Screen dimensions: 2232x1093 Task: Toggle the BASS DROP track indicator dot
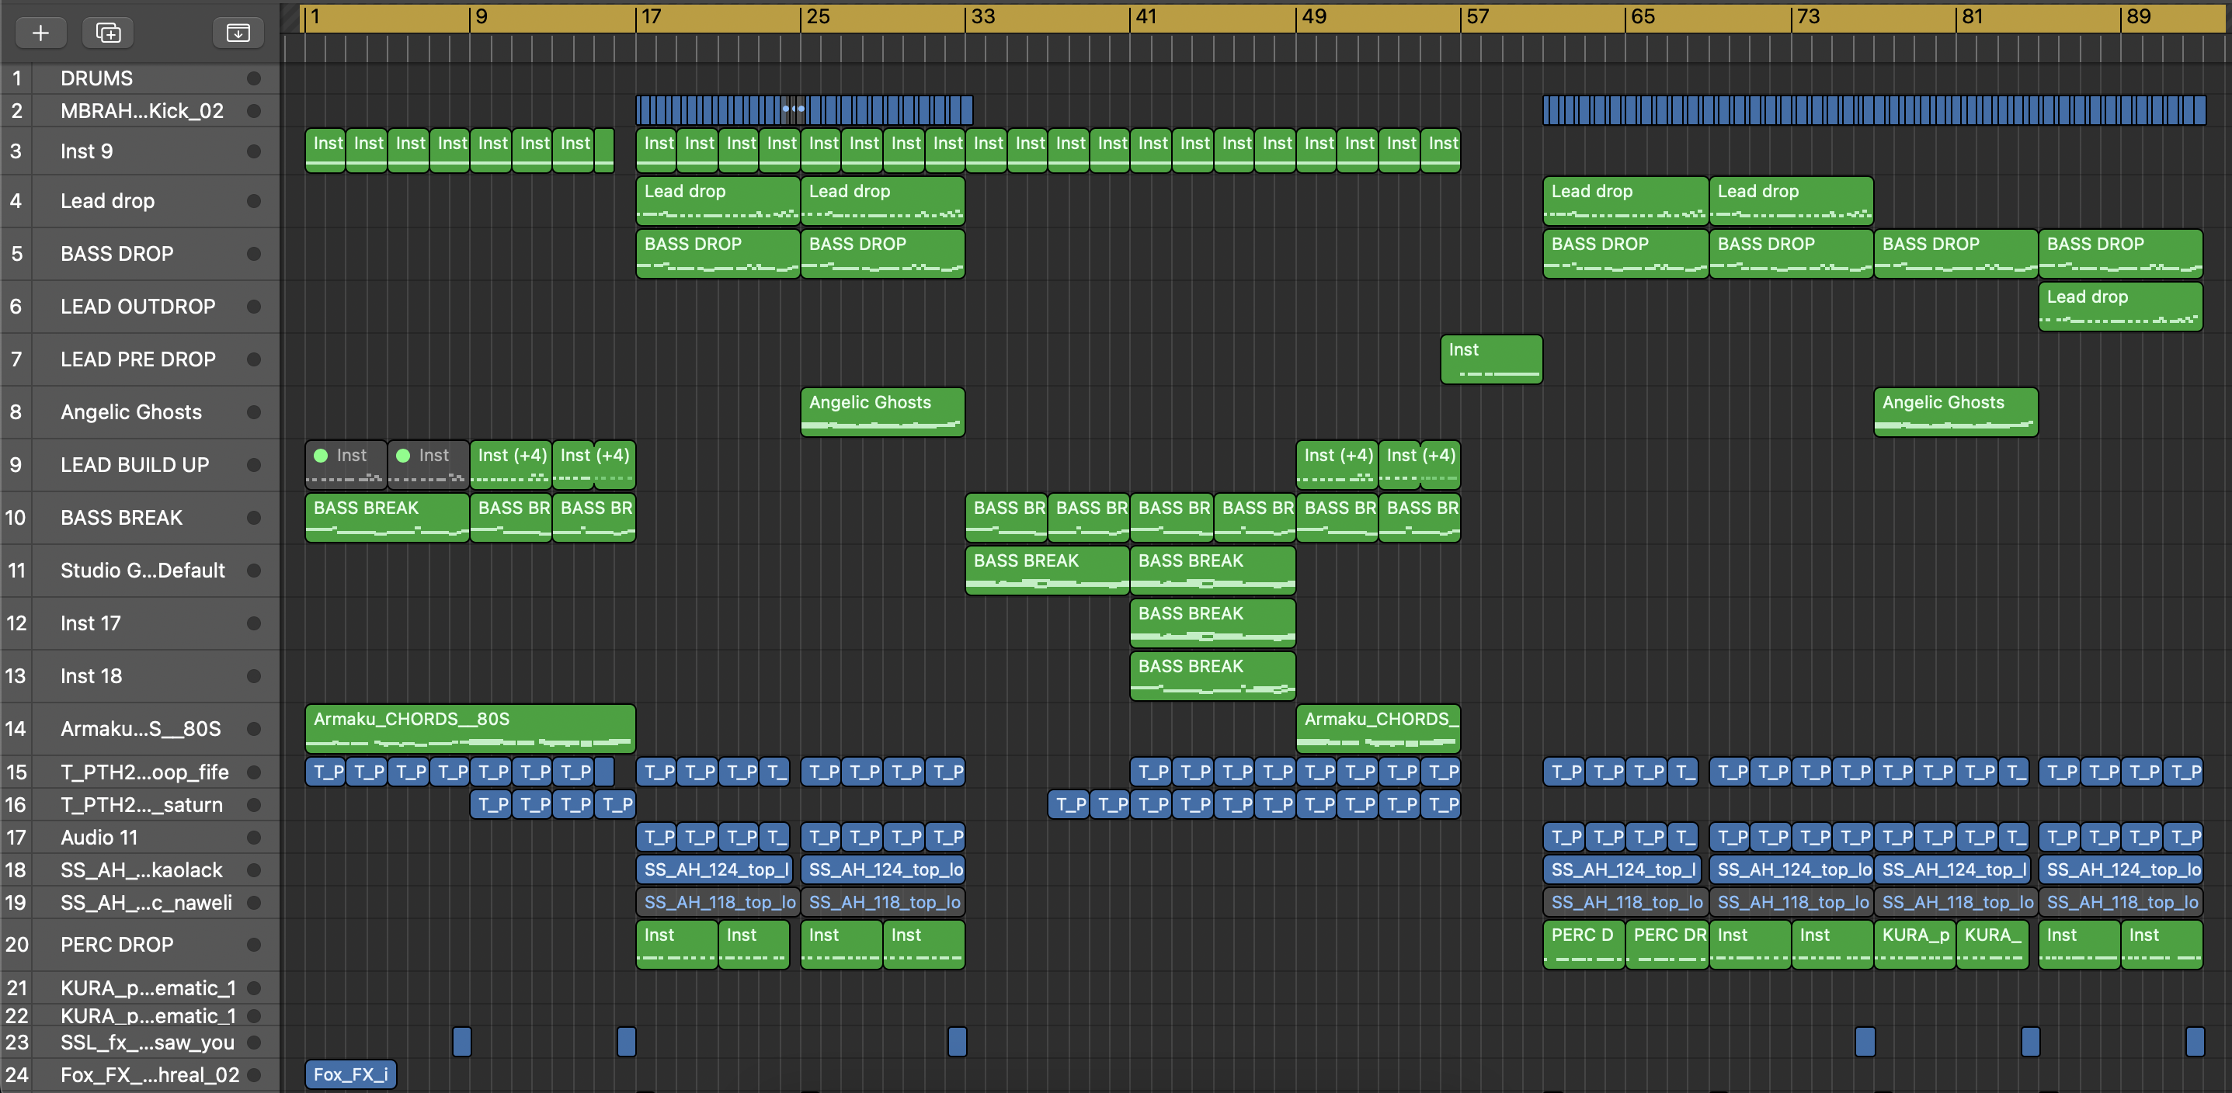(254, 254)
